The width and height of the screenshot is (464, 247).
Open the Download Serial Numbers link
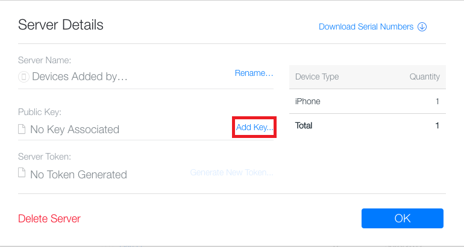tap(366, 27)
